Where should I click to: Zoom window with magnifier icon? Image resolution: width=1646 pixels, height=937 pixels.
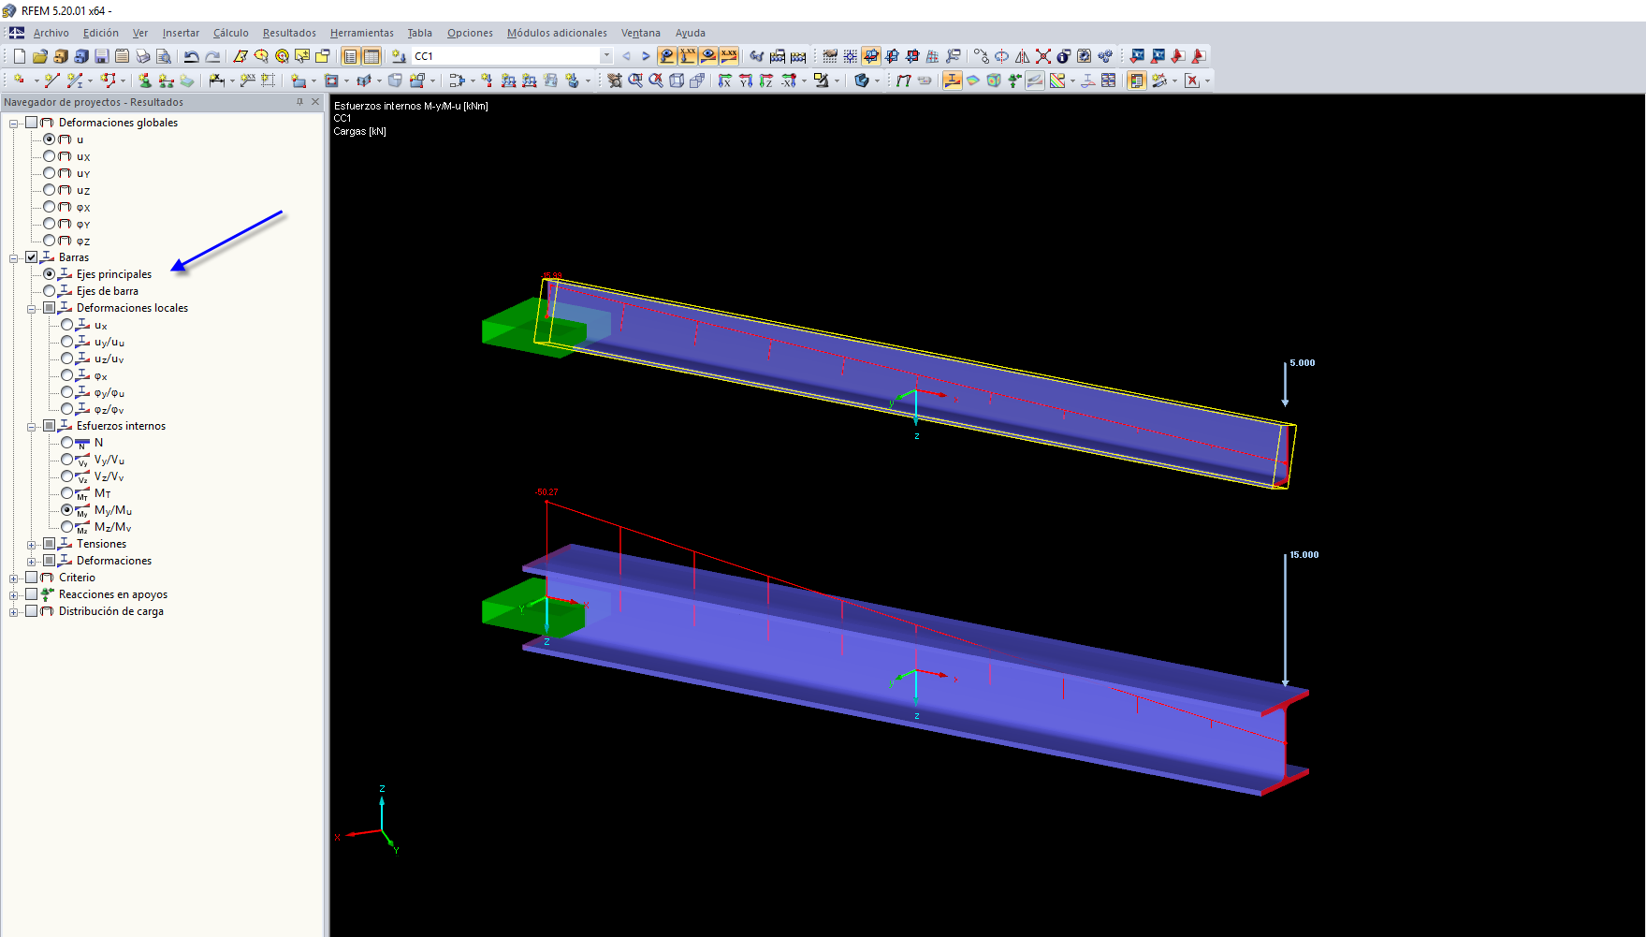click(x=635, y=81)
